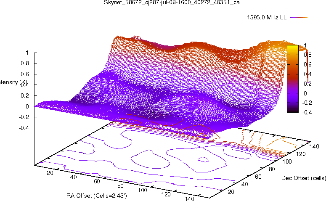This screenshot has height=201, width=326.
Task: Click the color bar value 0
Action: pyautogui.click(x=305, y=93)
